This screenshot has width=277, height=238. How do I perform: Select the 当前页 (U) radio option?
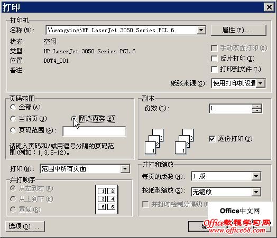click(13, 119)
